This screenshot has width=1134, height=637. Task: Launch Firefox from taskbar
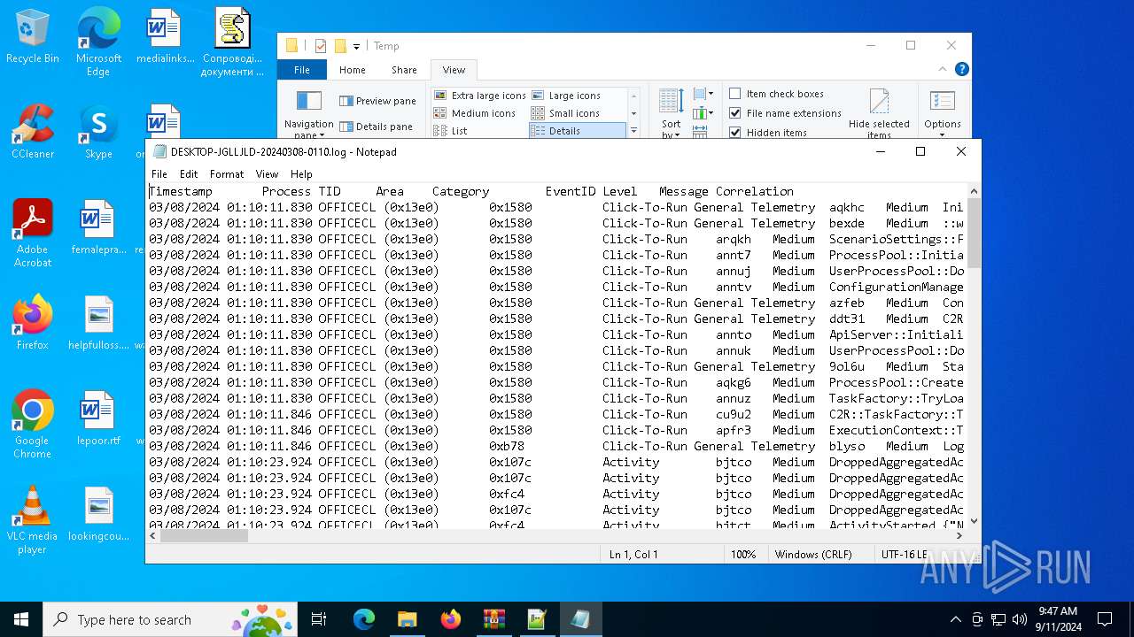pos(451,619)
